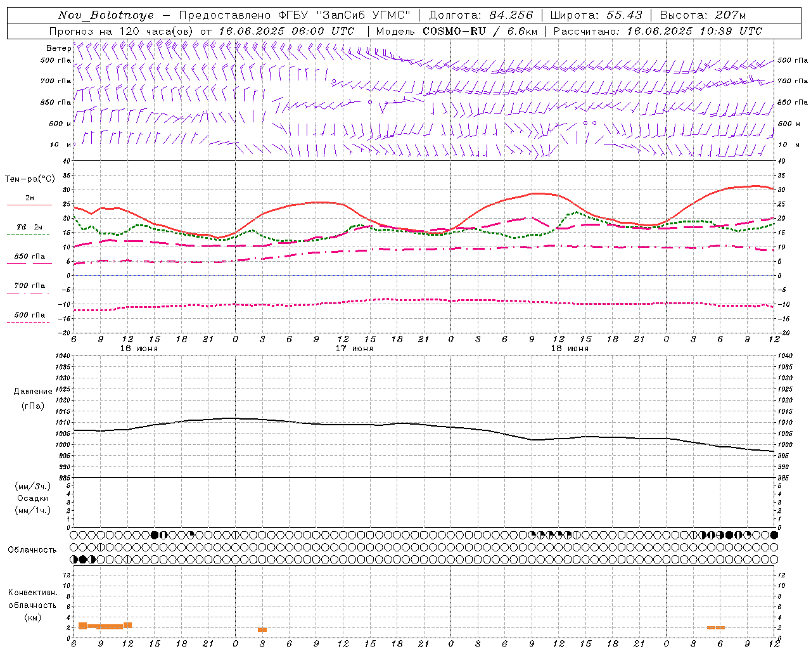
Task: Click the 17 июня date label
Action: 354,349
